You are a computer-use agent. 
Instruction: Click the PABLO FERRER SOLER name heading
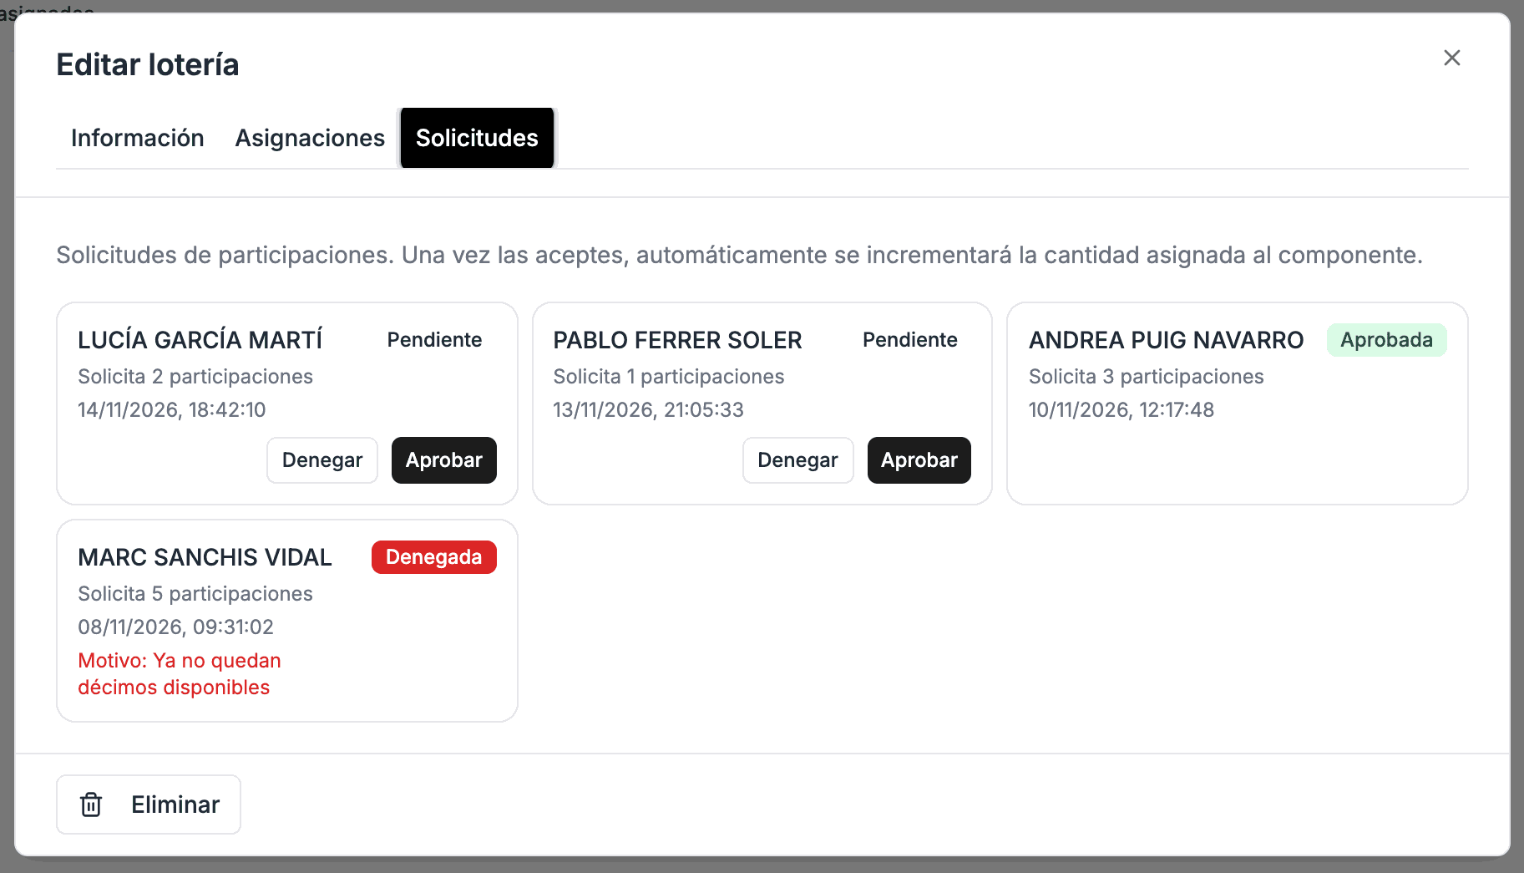677,340
